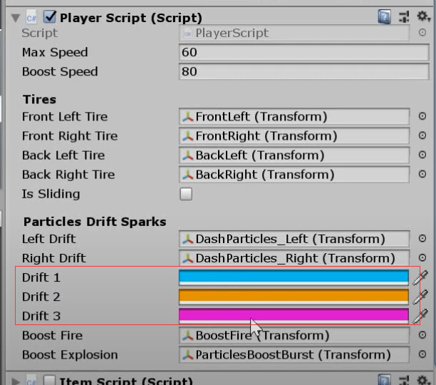This screenshot has height=385, width=436.
Task: Click the Left Drift label
Action: (49, 239)
